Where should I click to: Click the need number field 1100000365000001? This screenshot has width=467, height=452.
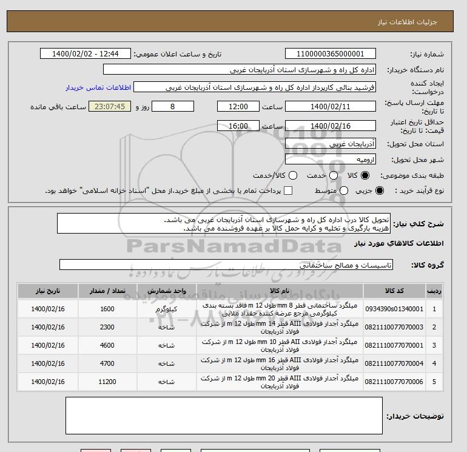[331, 53]
